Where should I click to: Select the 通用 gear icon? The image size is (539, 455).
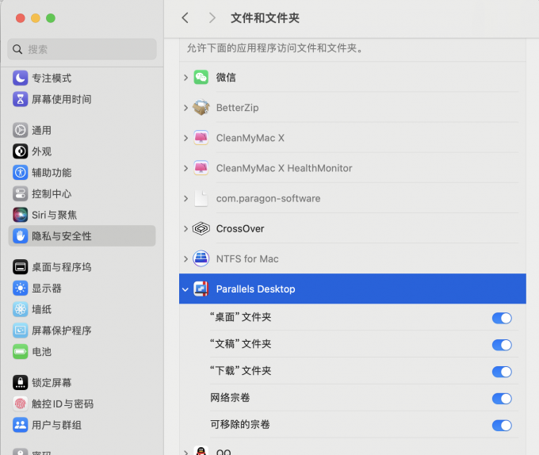21,130
